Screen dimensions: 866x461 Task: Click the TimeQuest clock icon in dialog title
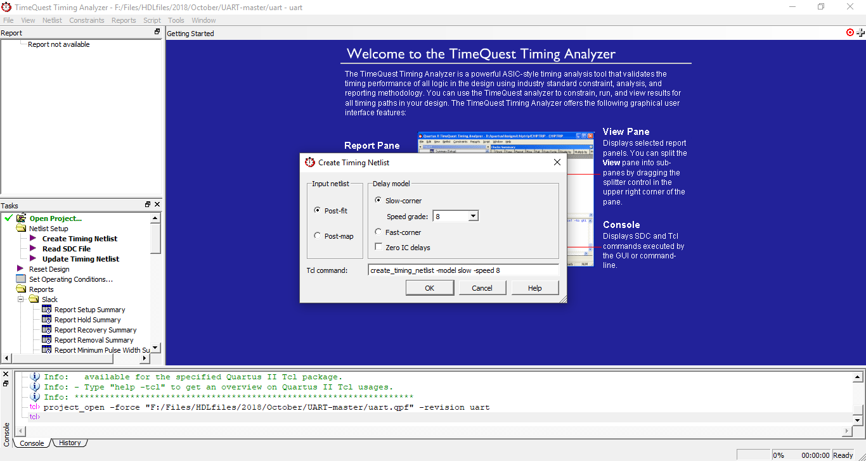(310, 162)
